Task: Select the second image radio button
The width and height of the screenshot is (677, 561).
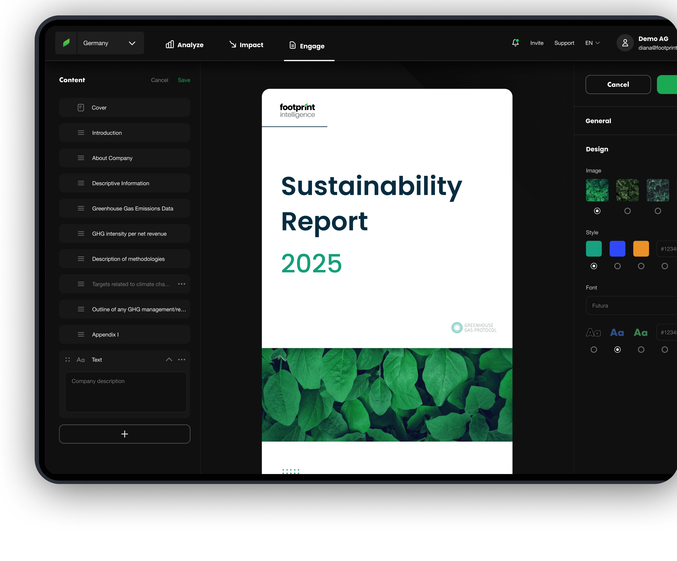Action: [x=627, y=211]
